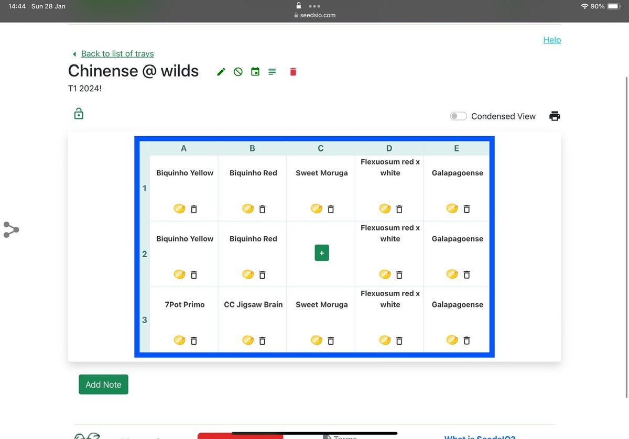Enable the Condensed View switch
Screen dimensions: 629x439
point(459,116)
